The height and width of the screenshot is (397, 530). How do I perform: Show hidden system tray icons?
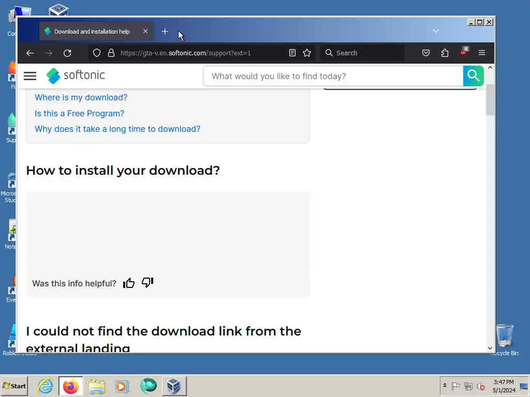445,386
